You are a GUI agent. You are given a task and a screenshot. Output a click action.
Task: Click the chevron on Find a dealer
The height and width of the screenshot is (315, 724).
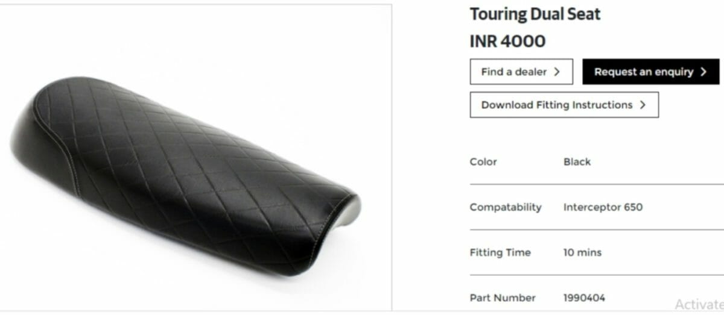coord(556,72)
